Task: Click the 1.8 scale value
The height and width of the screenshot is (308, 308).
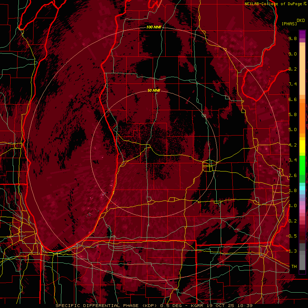Action: [293, 191]
